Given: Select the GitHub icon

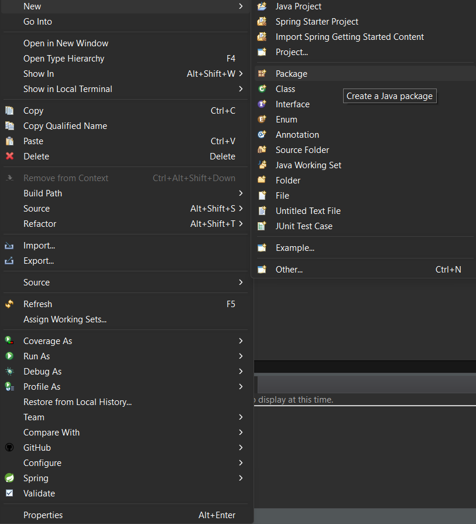Looking at the screenshot, I should coord(9,447).
